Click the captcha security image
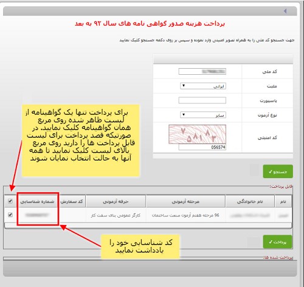Screen dimensions: 304x287 click(197, 134)
